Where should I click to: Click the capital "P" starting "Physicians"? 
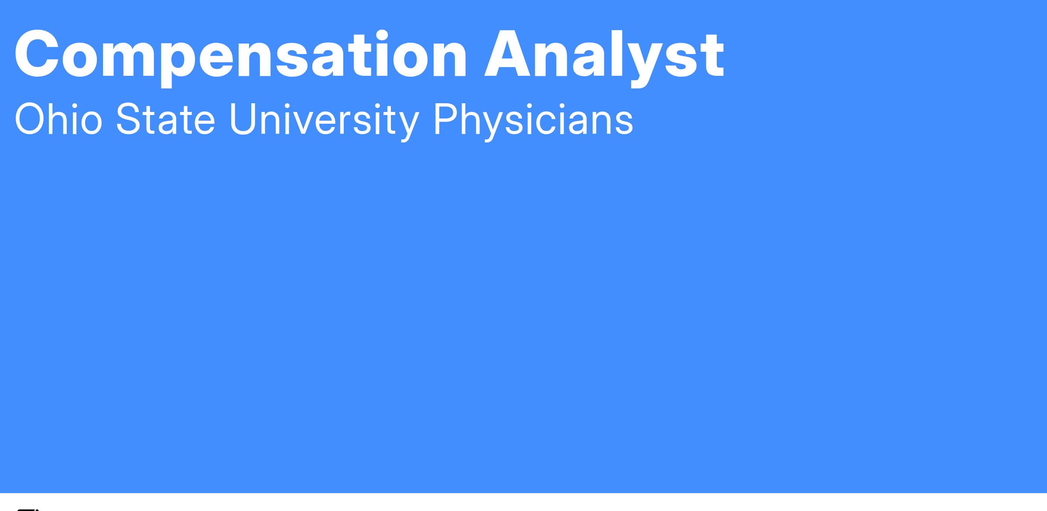coord(446,120)
